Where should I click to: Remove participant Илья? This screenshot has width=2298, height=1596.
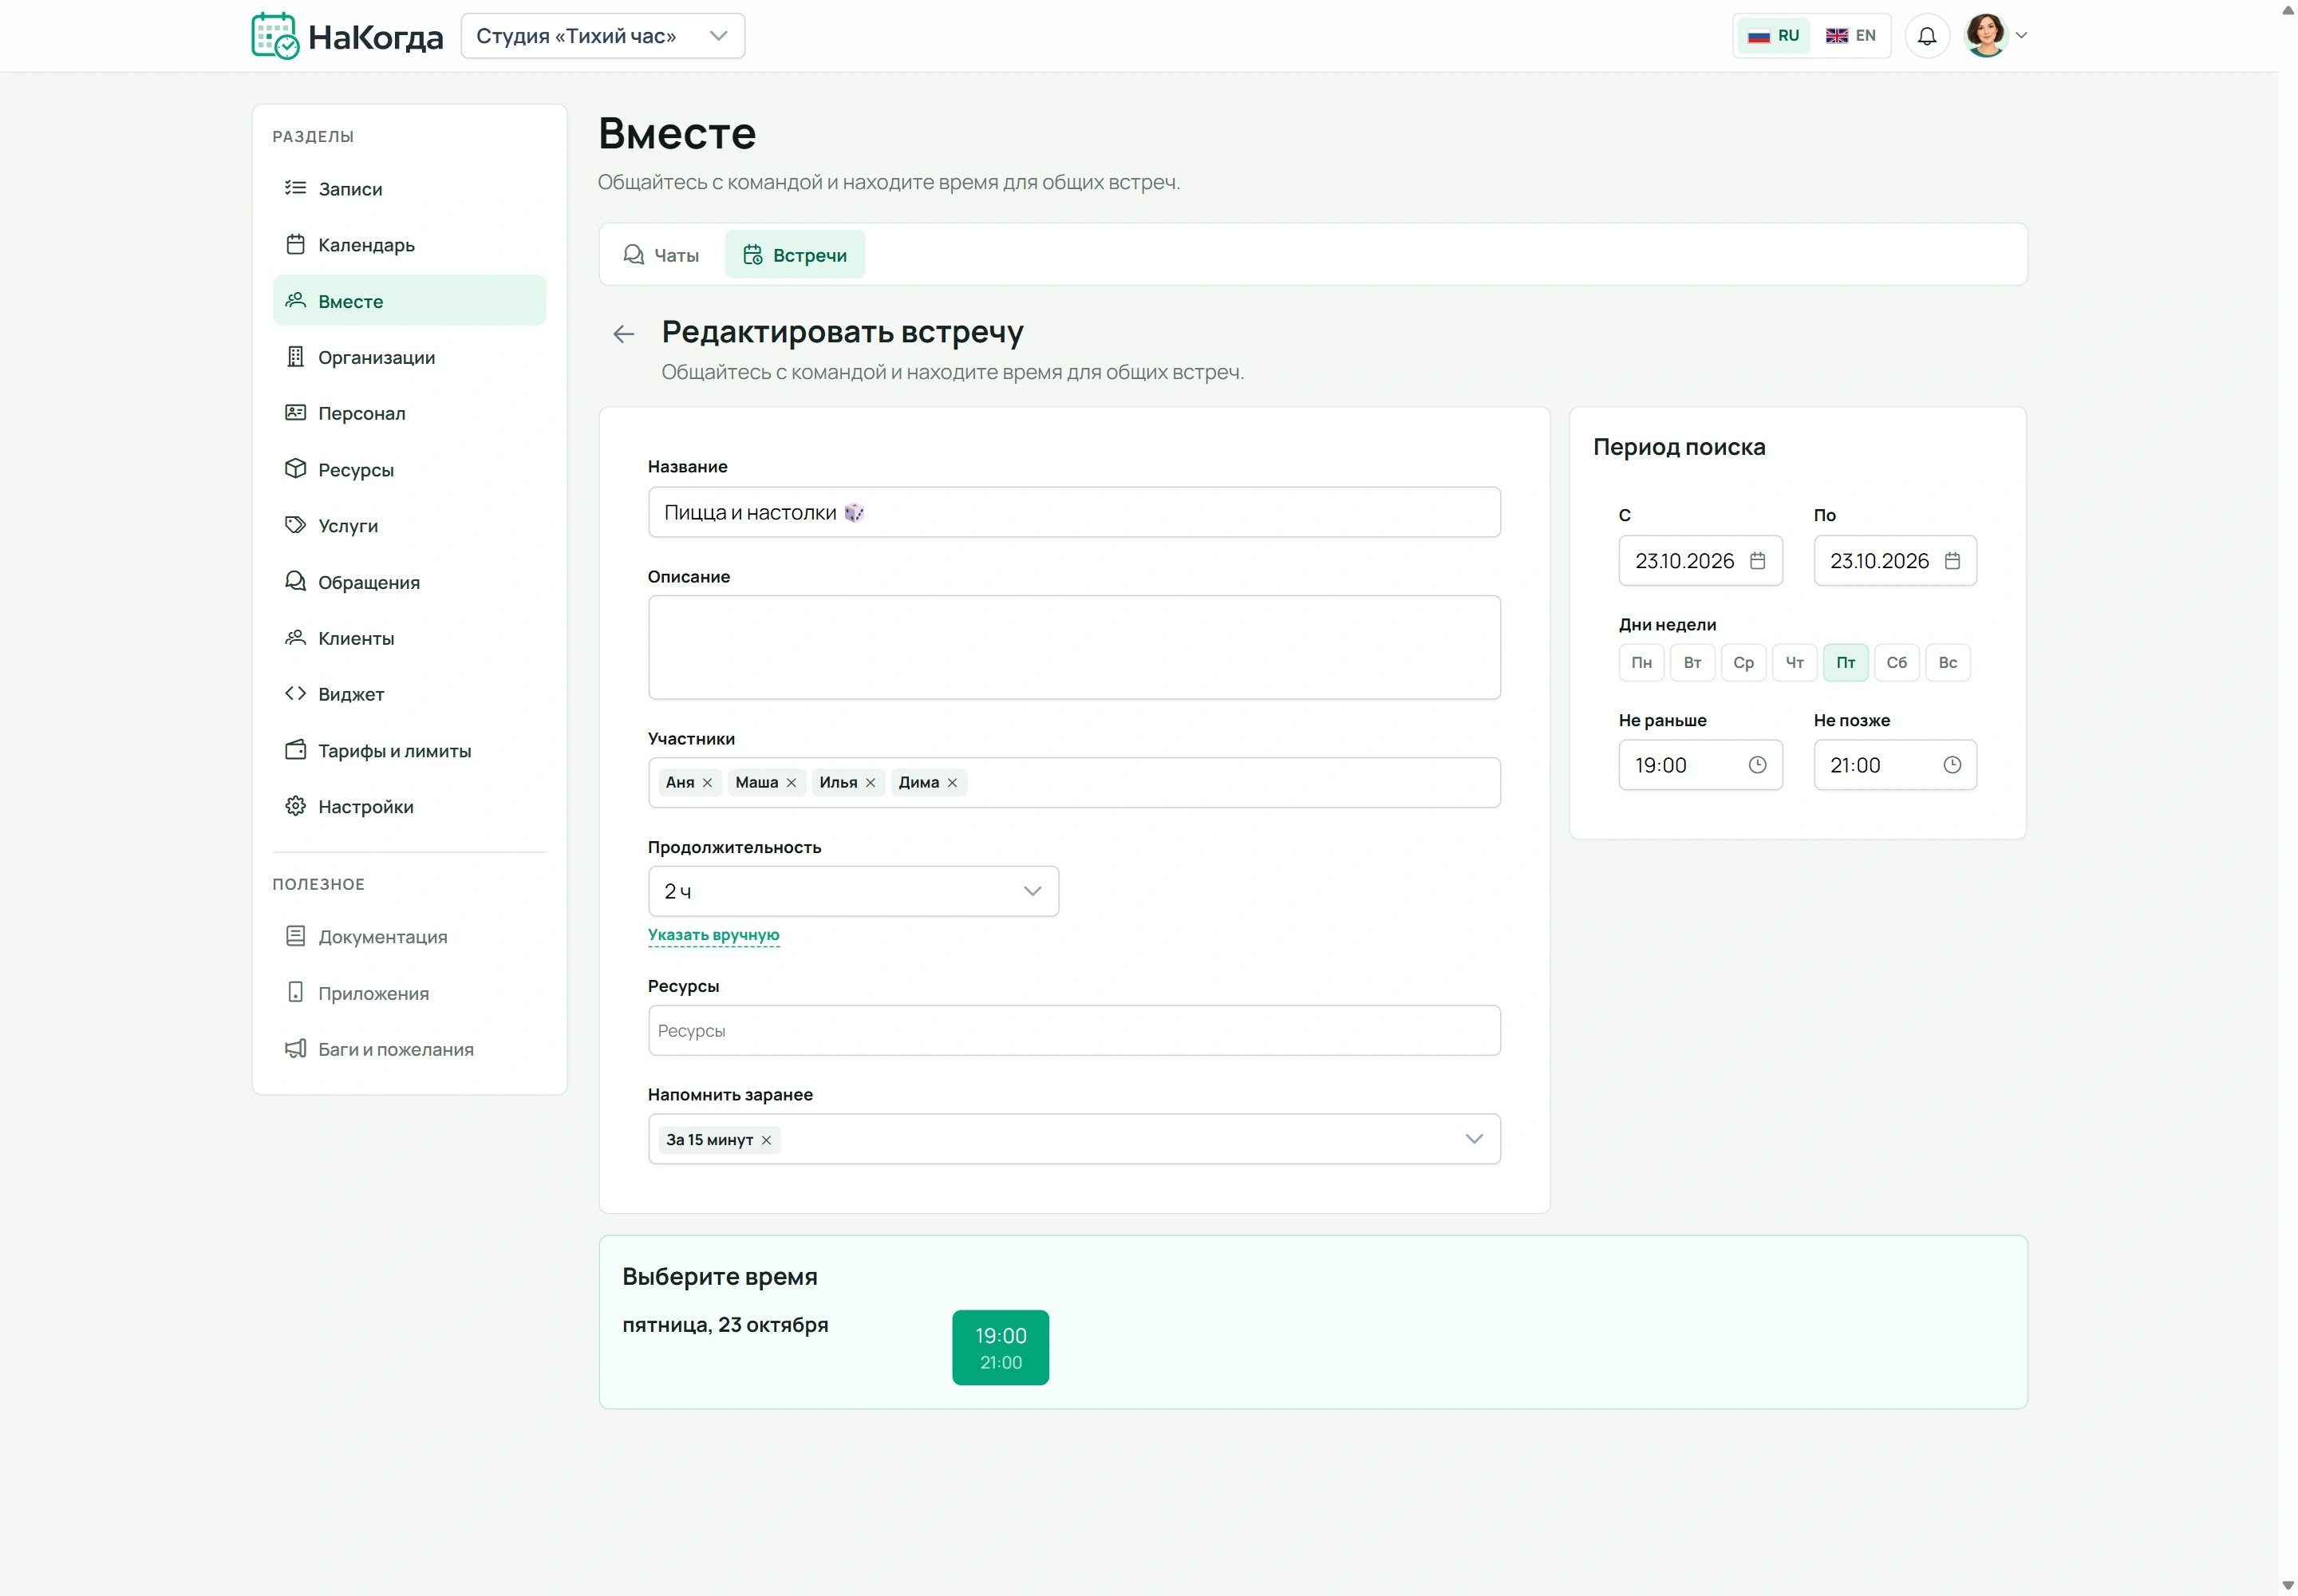click(x=870, y=783)
